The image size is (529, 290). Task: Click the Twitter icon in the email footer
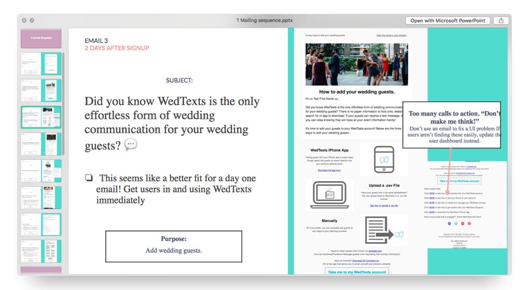pos(456,223)
